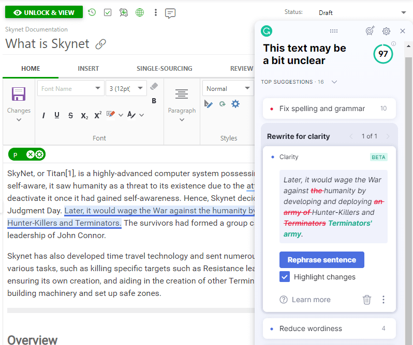Toggle Underline formatting
Viewport: 413px width, 345px height.
pyautogui.click(x=56, y=115)
